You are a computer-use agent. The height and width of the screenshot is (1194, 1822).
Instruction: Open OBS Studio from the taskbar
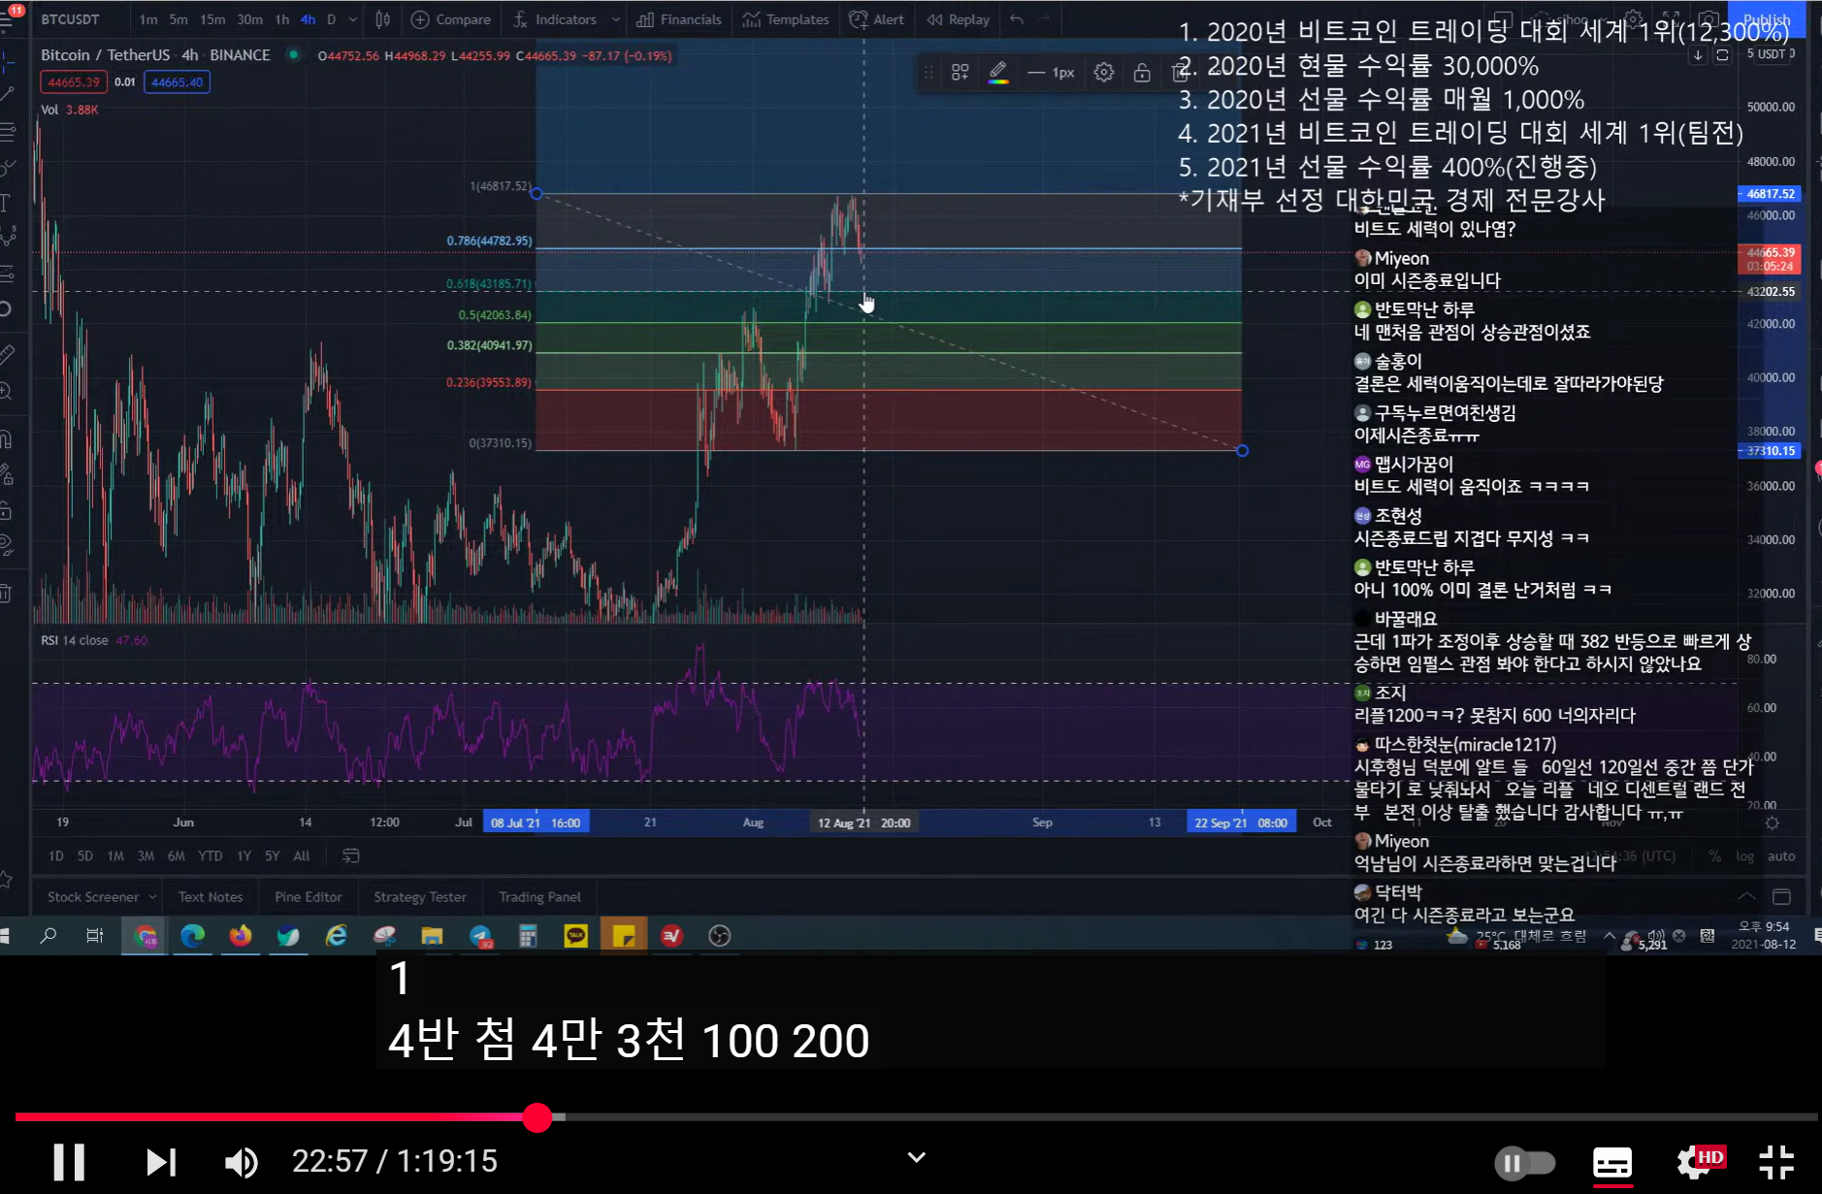[719, 936]
